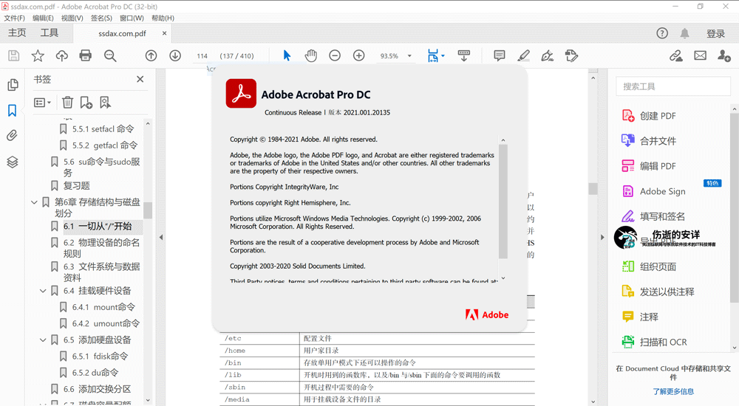Screen dimensions: 739x406
Task: Open the 组织页面 tool
Action: (658, 266)
